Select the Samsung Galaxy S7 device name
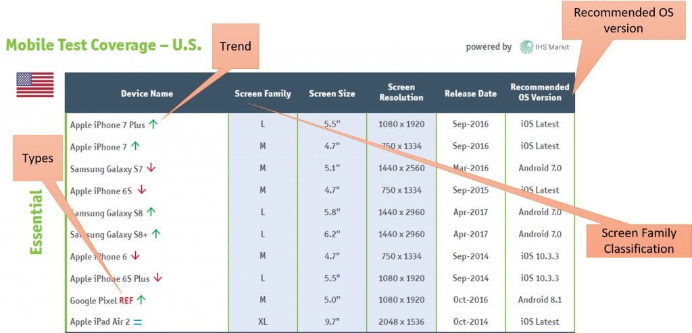 [106, 169]
